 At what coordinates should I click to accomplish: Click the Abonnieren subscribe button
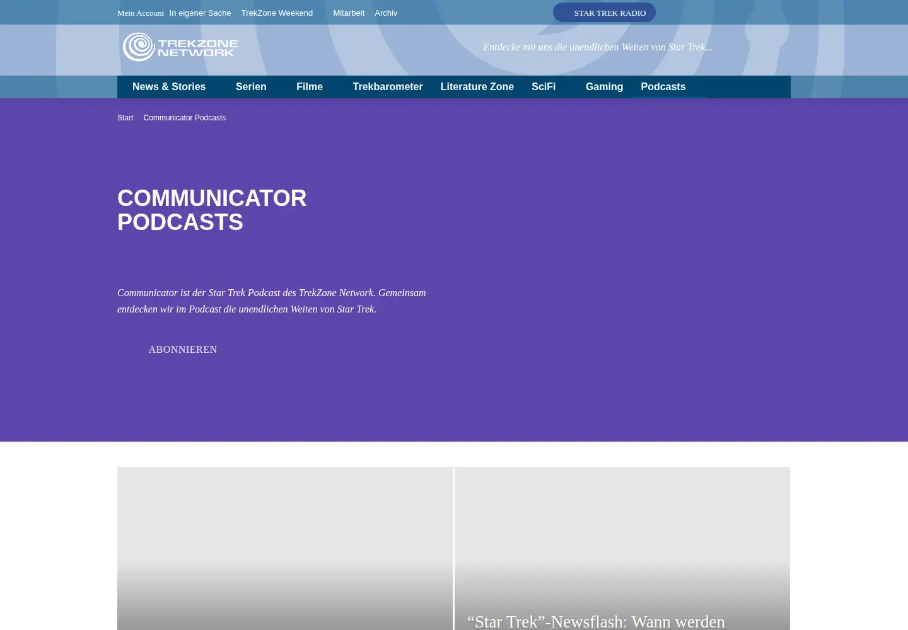(x=183, y=350)
